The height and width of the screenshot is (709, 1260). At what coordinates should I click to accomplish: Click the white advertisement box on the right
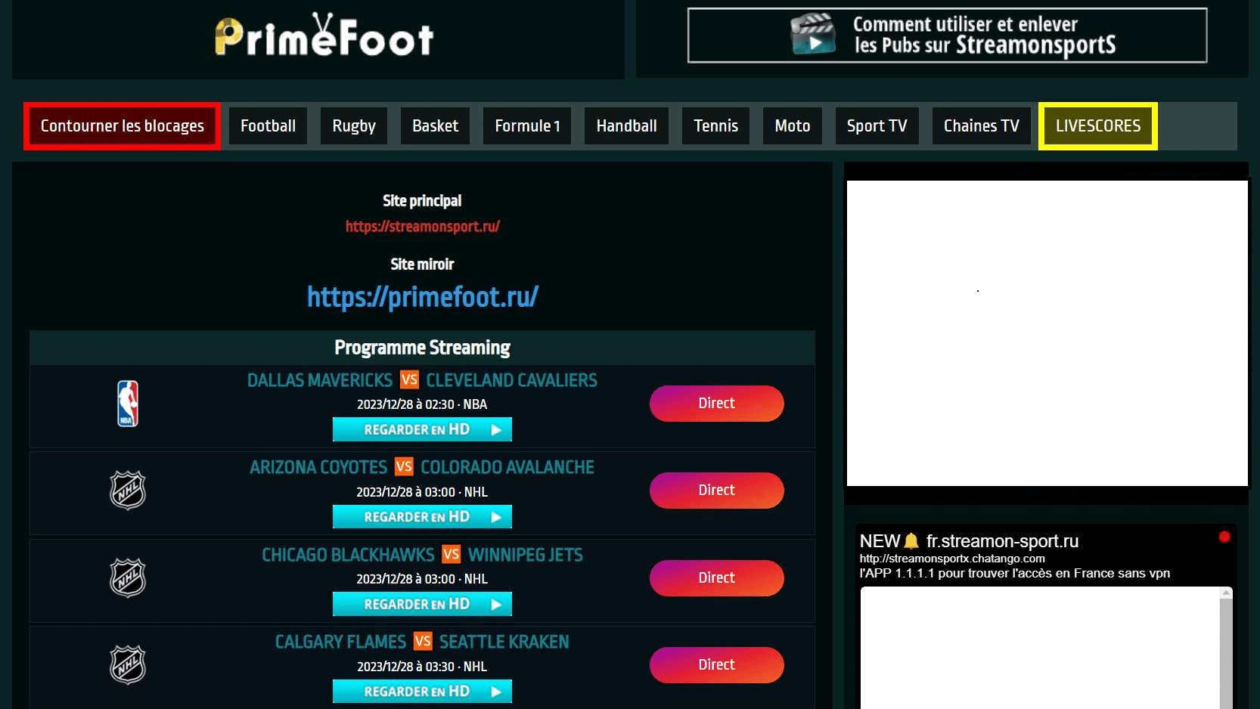(x=1047, y=333)
